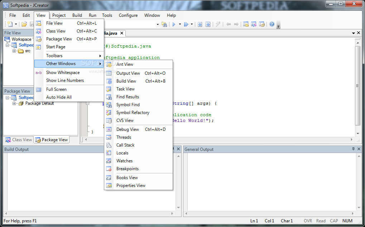Image resolution: width=365 pixels, height=227 pixels.
Task: Click the Run project play icon
Action: (x=174, y=24)
